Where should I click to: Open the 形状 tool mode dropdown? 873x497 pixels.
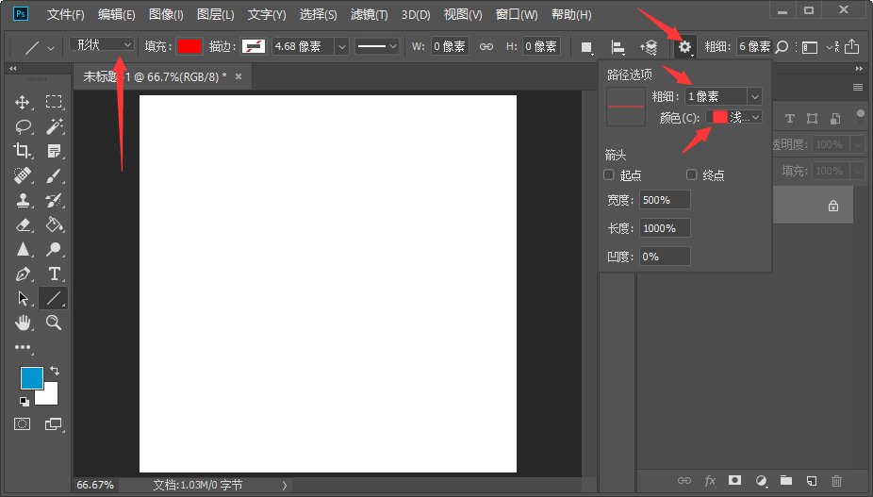[102, 44]
